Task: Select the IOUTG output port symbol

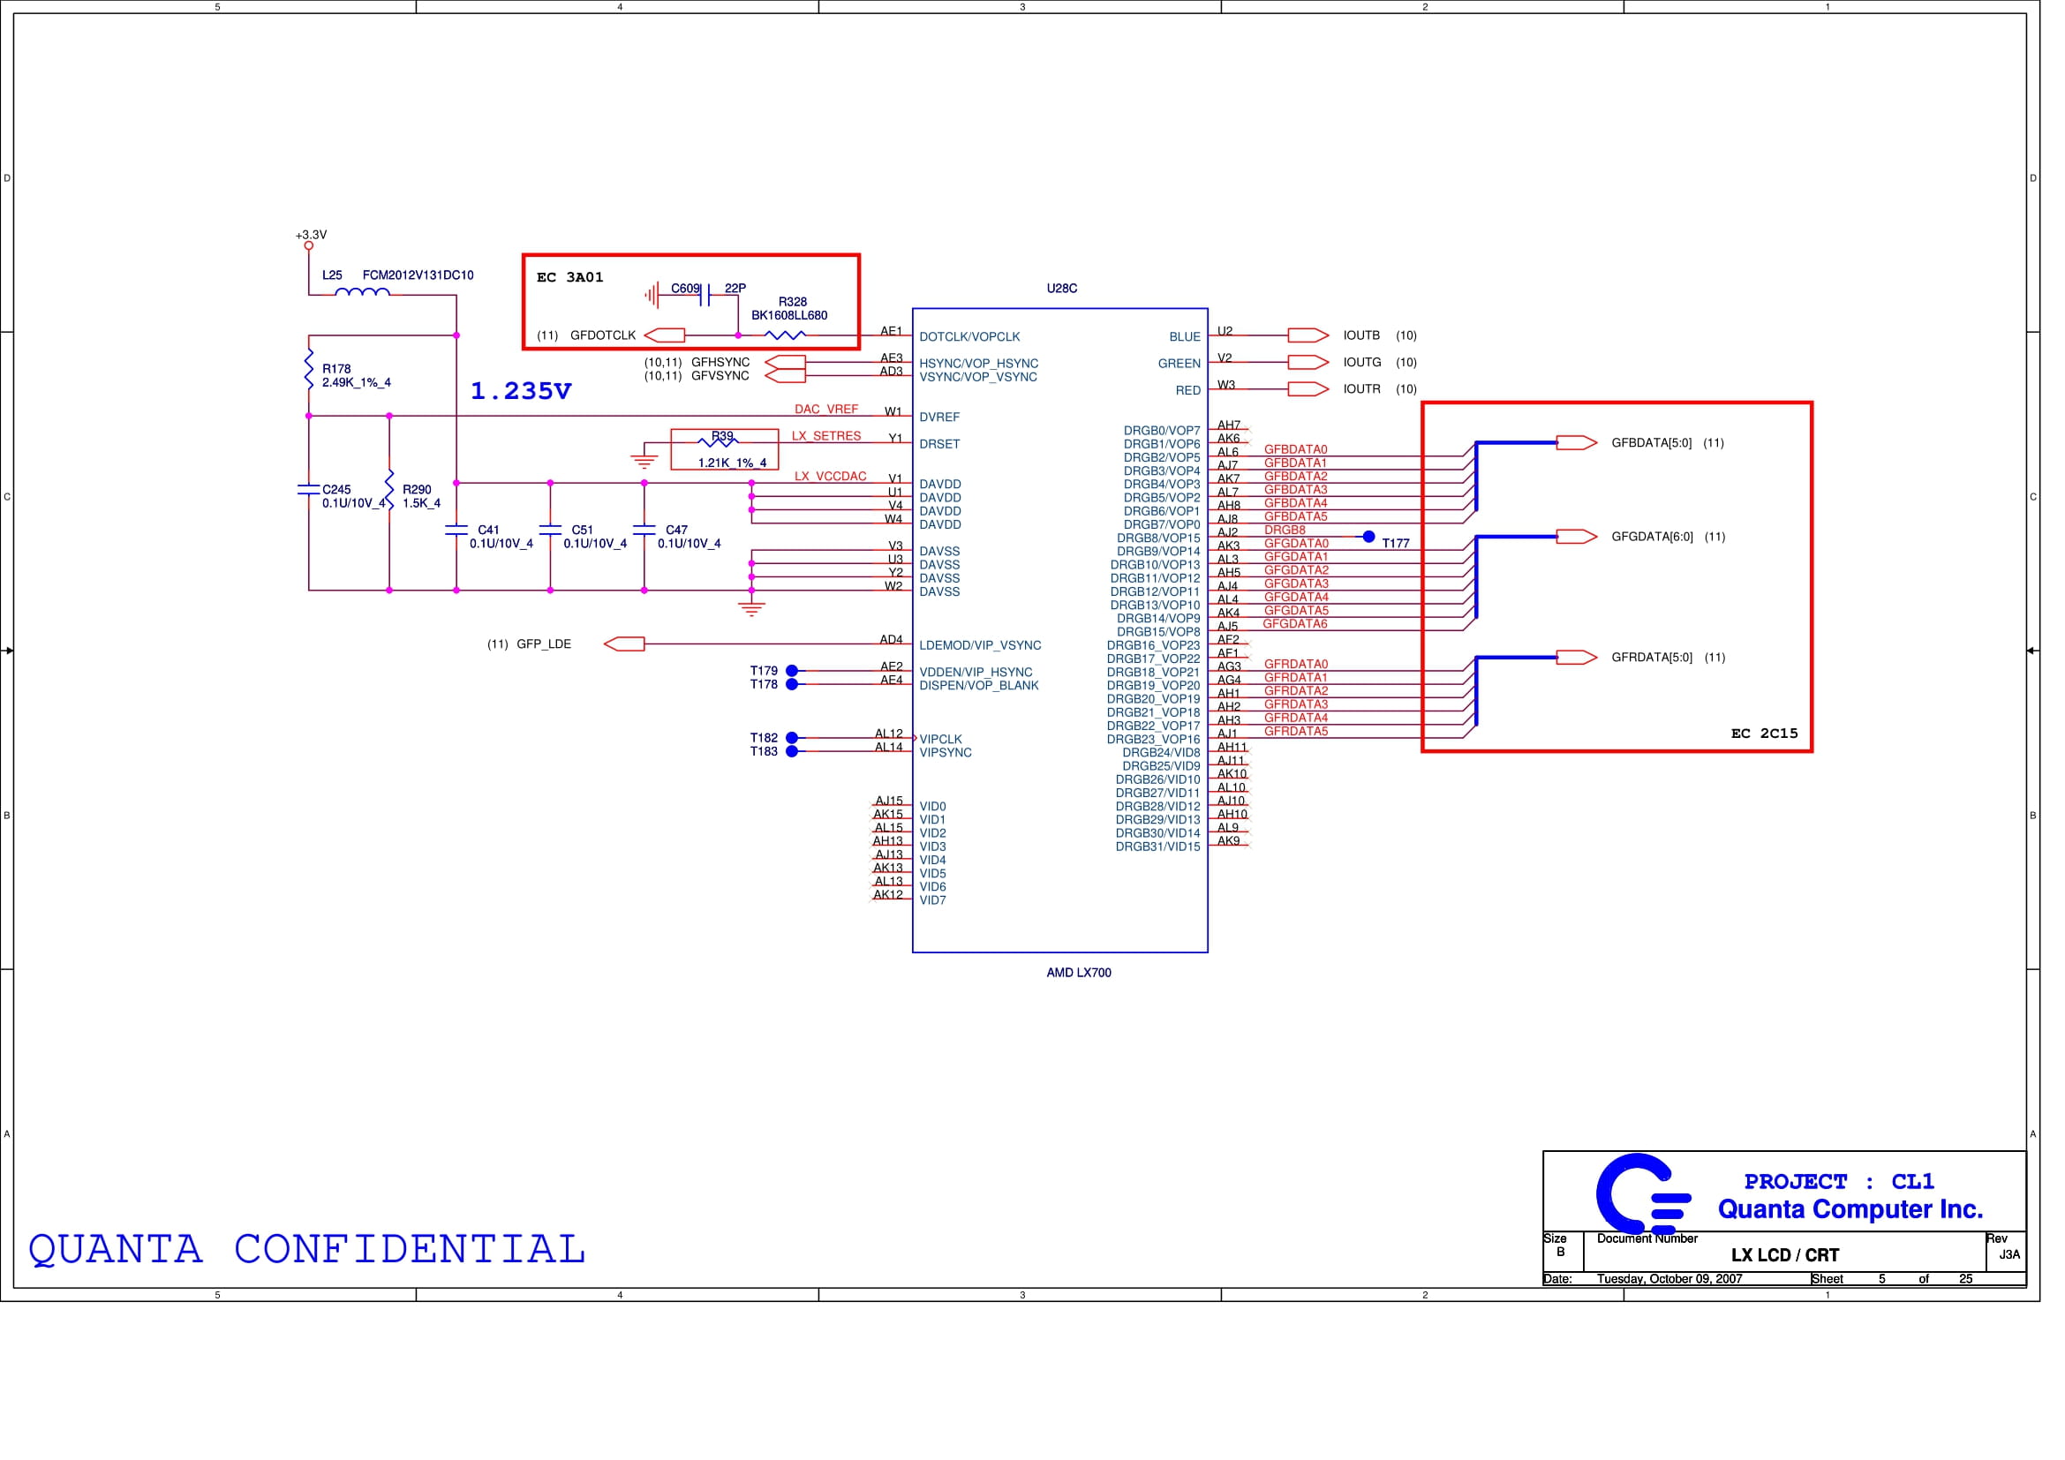Action: tap(1308, 362)
